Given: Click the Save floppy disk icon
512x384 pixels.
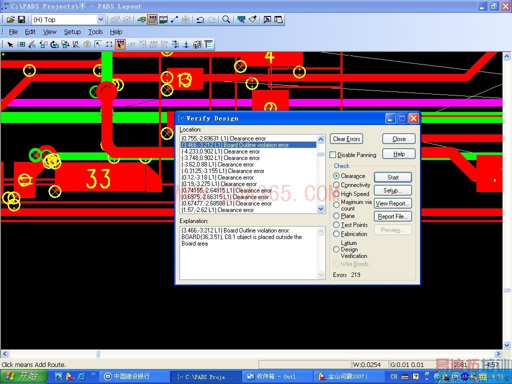Looking at the screenshot, I should [x=21, y=19].
